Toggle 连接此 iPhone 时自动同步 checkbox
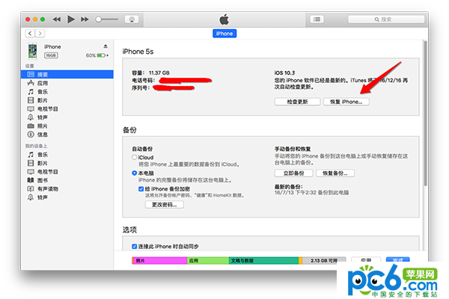 tap(125, 247)
